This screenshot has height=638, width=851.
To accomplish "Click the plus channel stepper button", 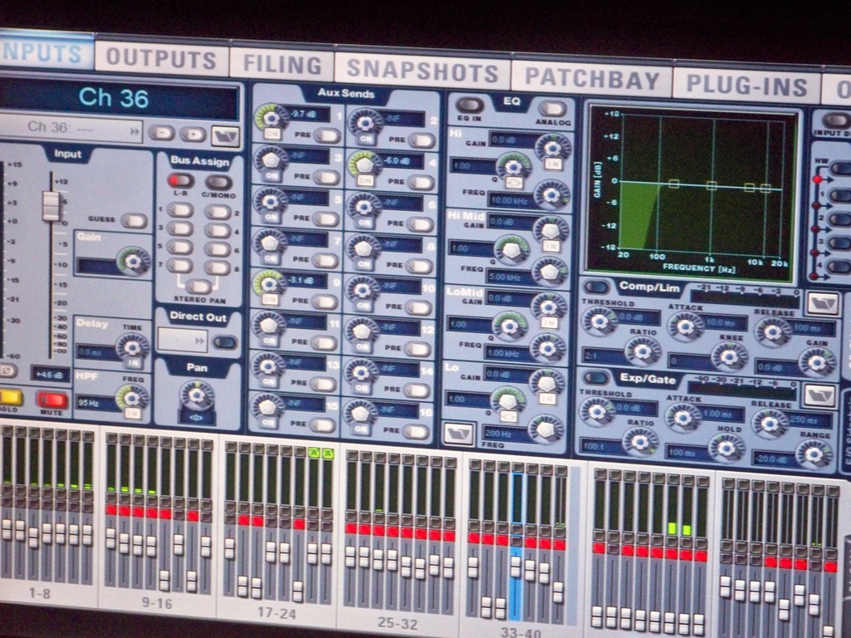I will point(192,134).
